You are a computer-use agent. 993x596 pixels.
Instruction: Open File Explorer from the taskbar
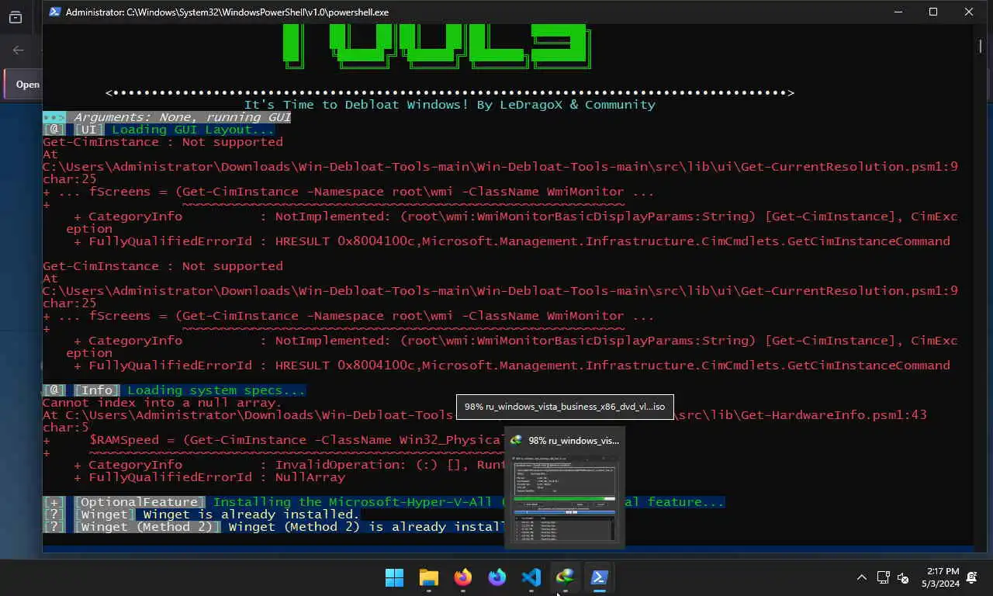click(429, 577)
